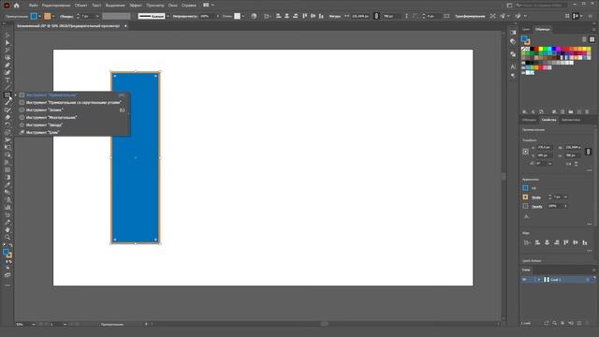Select the Eraser tool
This screenshot has height=337, width=599.
(7, 117)
